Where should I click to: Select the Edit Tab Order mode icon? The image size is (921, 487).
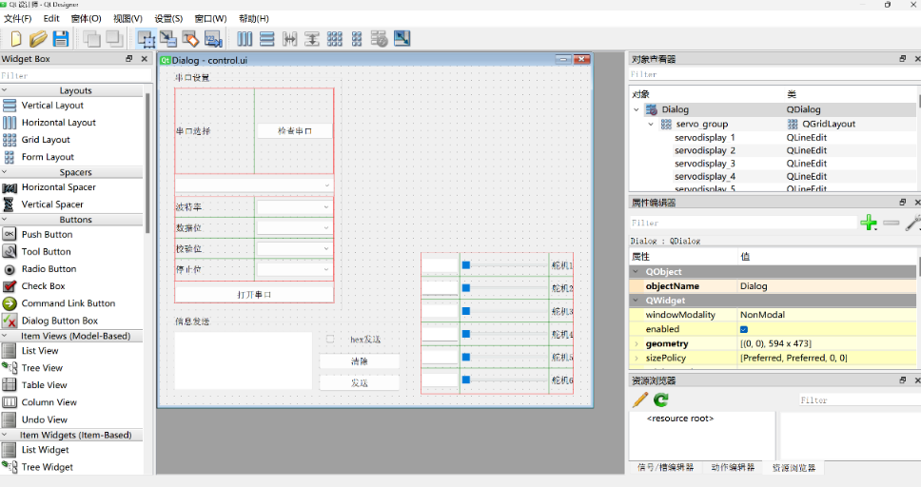pyautogui.click(x=212, y=39)
